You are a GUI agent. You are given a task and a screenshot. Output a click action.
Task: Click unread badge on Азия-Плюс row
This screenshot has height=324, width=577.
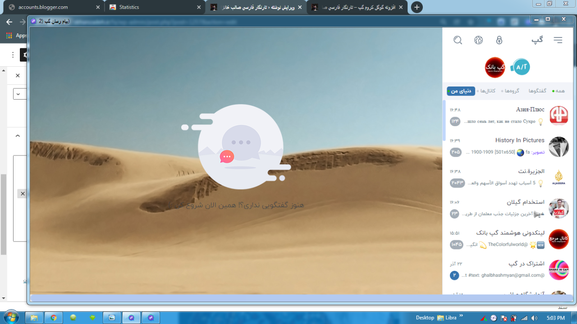pos(455,121)
